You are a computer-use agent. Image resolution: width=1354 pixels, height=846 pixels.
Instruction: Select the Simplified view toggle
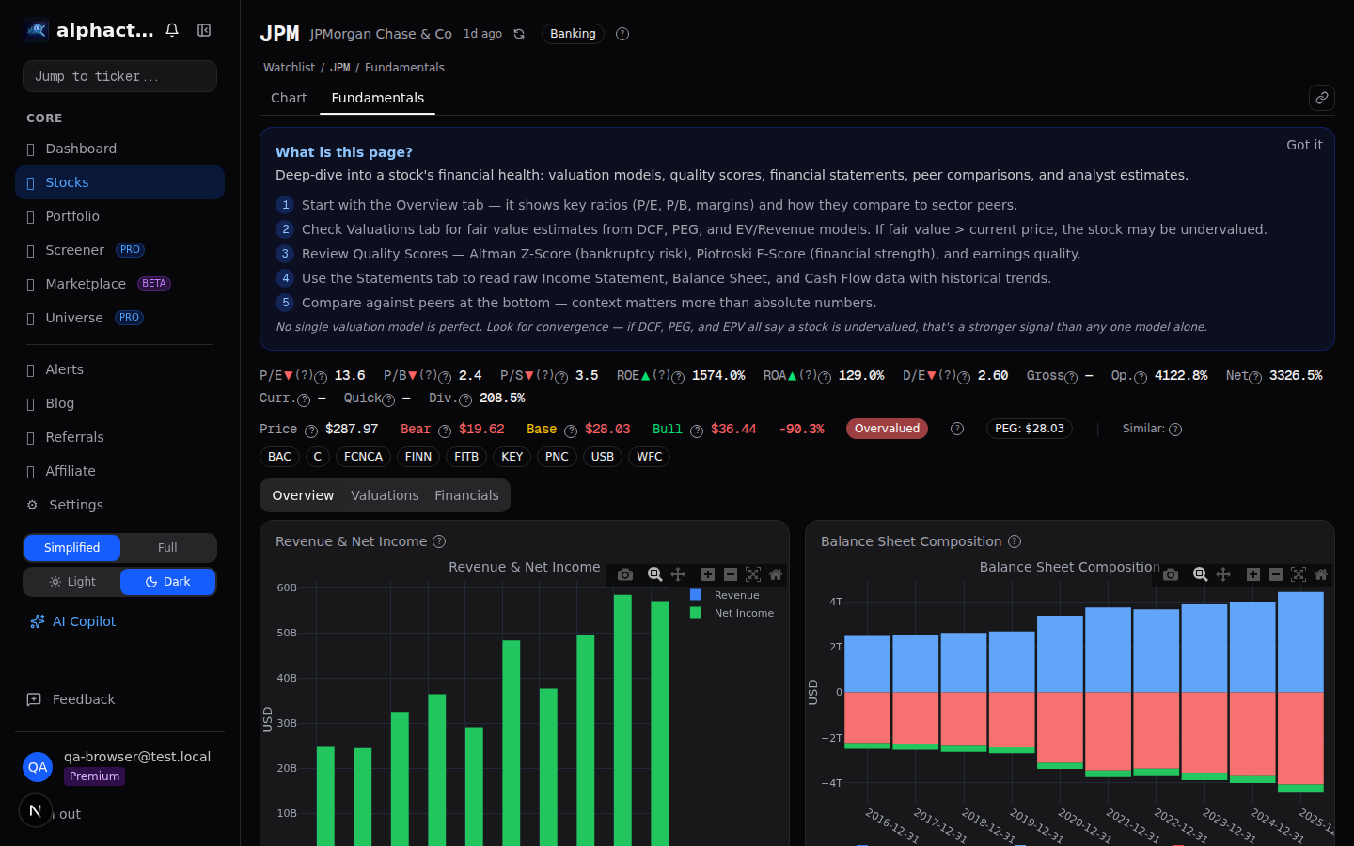point(71,547)
